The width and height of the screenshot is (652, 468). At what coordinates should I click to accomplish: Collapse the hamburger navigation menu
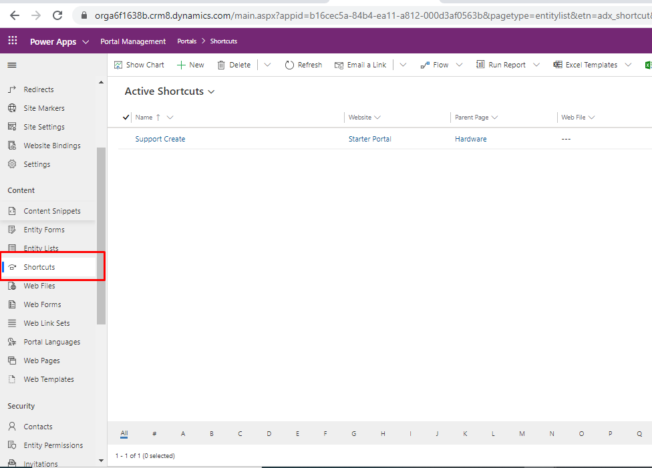pos(12,65)
